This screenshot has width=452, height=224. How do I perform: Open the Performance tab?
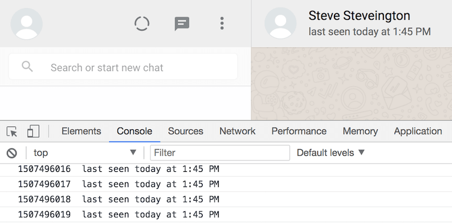(299, 132)
